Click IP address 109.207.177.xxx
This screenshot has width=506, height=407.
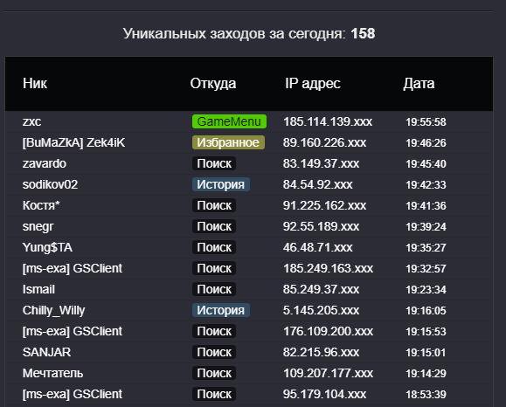click(x=328, y=373)
